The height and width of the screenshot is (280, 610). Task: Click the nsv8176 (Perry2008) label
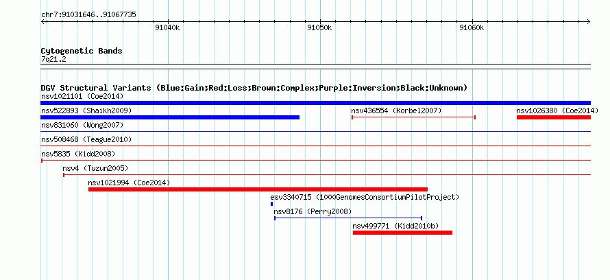click(x=313, y=211)
